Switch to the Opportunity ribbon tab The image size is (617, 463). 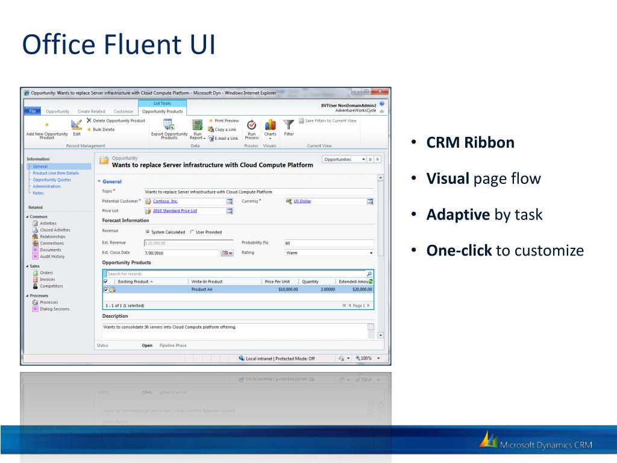click(57, 112)
